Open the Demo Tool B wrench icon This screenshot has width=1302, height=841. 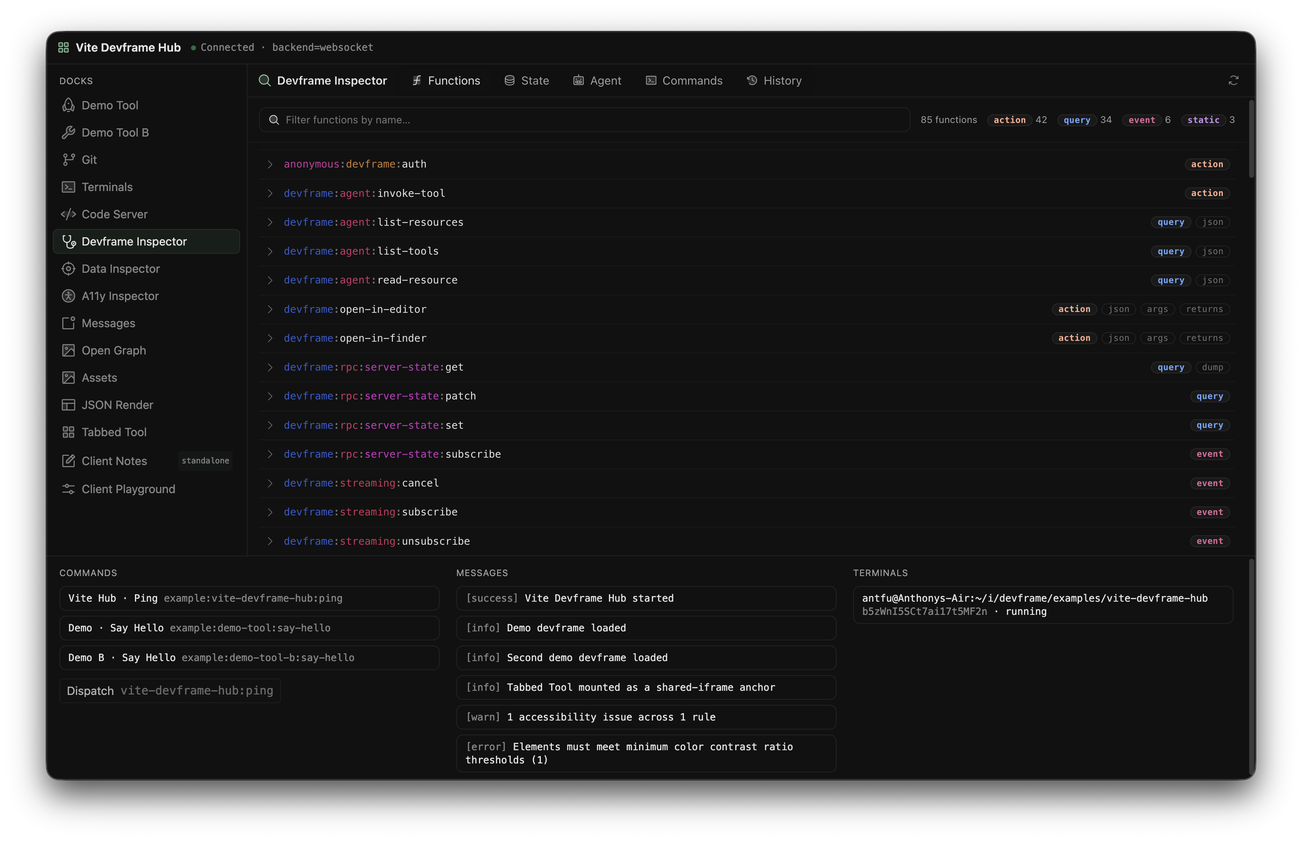(68, 132)
